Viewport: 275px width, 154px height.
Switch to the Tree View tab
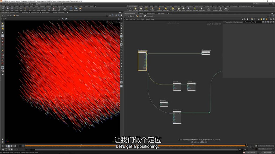pos(141,13)
